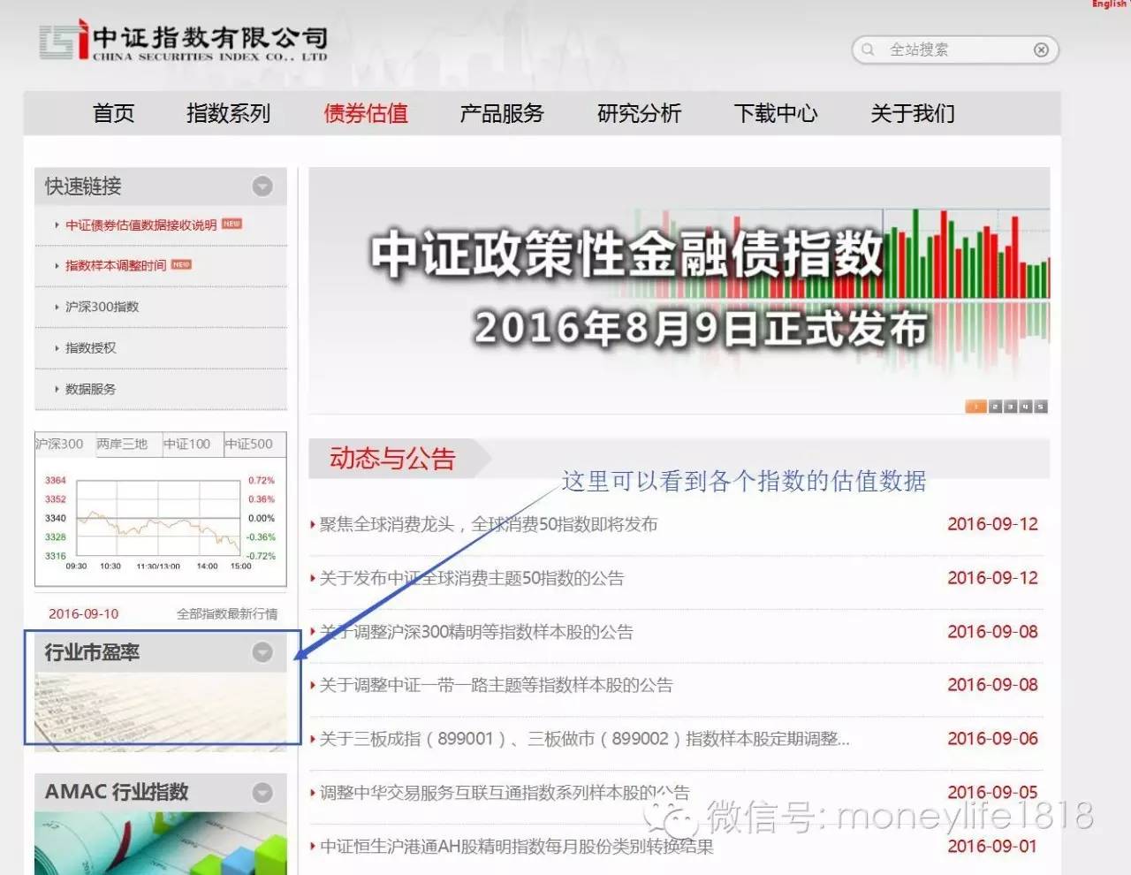Switch to the English language link
The width and height of the screenshot is (1131, 875).
pos(1110,4)
